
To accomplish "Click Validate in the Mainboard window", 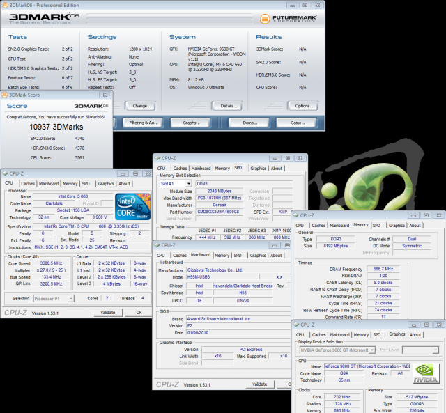I will click(260, 384).
